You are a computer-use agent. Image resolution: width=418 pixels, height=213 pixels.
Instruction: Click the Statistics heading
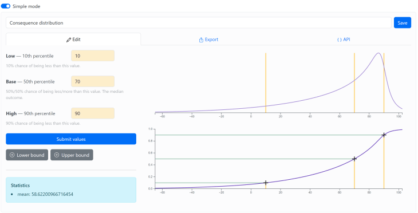[20, 186]
